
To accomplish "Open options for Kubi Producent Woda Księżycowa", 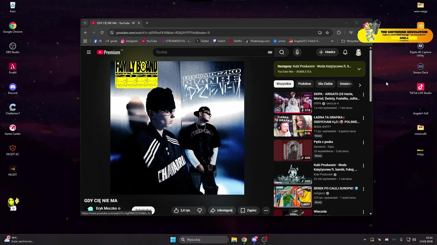I will click(363, 166).
